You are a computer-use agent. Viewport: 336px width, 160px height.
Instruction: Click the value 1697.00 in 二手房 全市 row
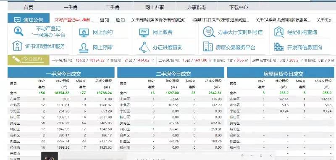(172, 93)
